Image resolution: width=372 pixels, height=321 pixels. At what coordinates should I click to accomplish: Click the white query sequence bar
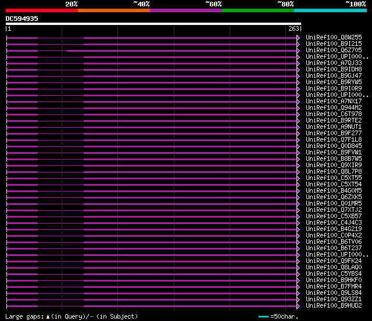tap(153, 24)
